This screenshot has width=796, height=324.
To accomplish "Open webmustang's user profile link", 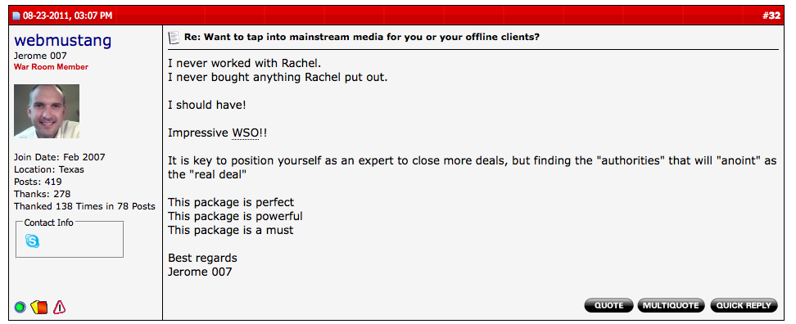I will (x=62, y=41).
